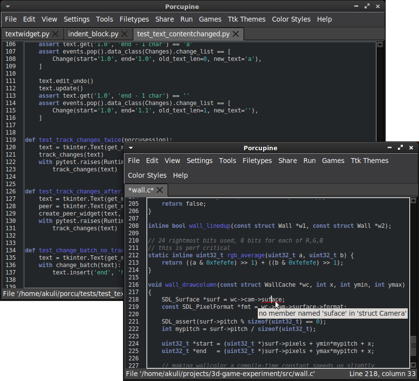Open Tools menu in front window
419x381 pixels.
pyautogui.click(x=227, y=161)
